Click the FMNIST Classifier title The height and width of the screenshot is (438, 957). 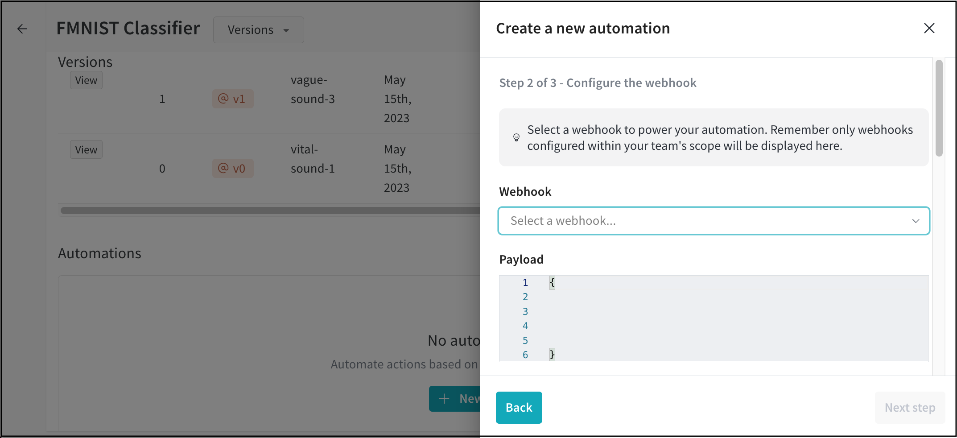(x=128, y=29)
